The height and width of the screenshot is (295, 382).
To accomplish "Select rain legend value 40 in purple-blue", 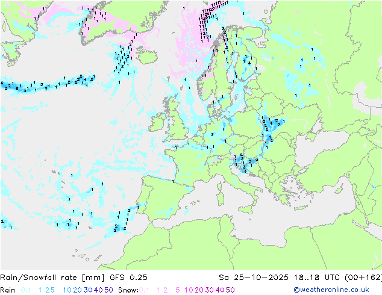I will (x=98, y=290).
